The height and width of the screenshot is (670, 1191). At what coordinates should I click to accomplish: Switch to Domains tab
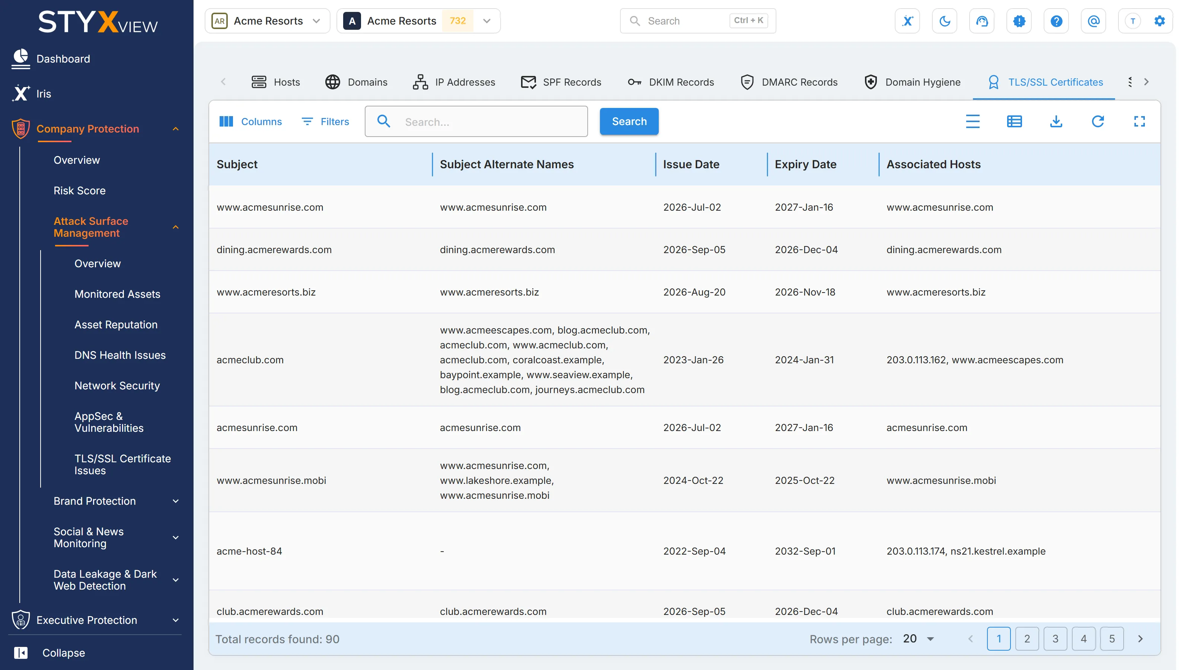pos(356,82)
